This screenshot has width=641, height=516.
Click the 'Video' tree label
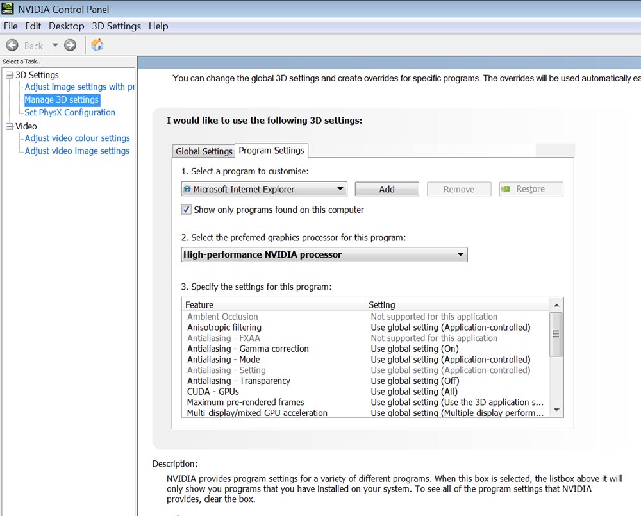pyautogui.click(x=26, y=126)
